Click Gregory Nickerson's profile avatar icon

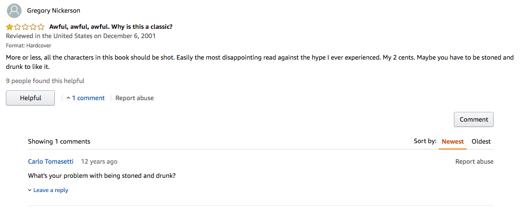[15, 10]
